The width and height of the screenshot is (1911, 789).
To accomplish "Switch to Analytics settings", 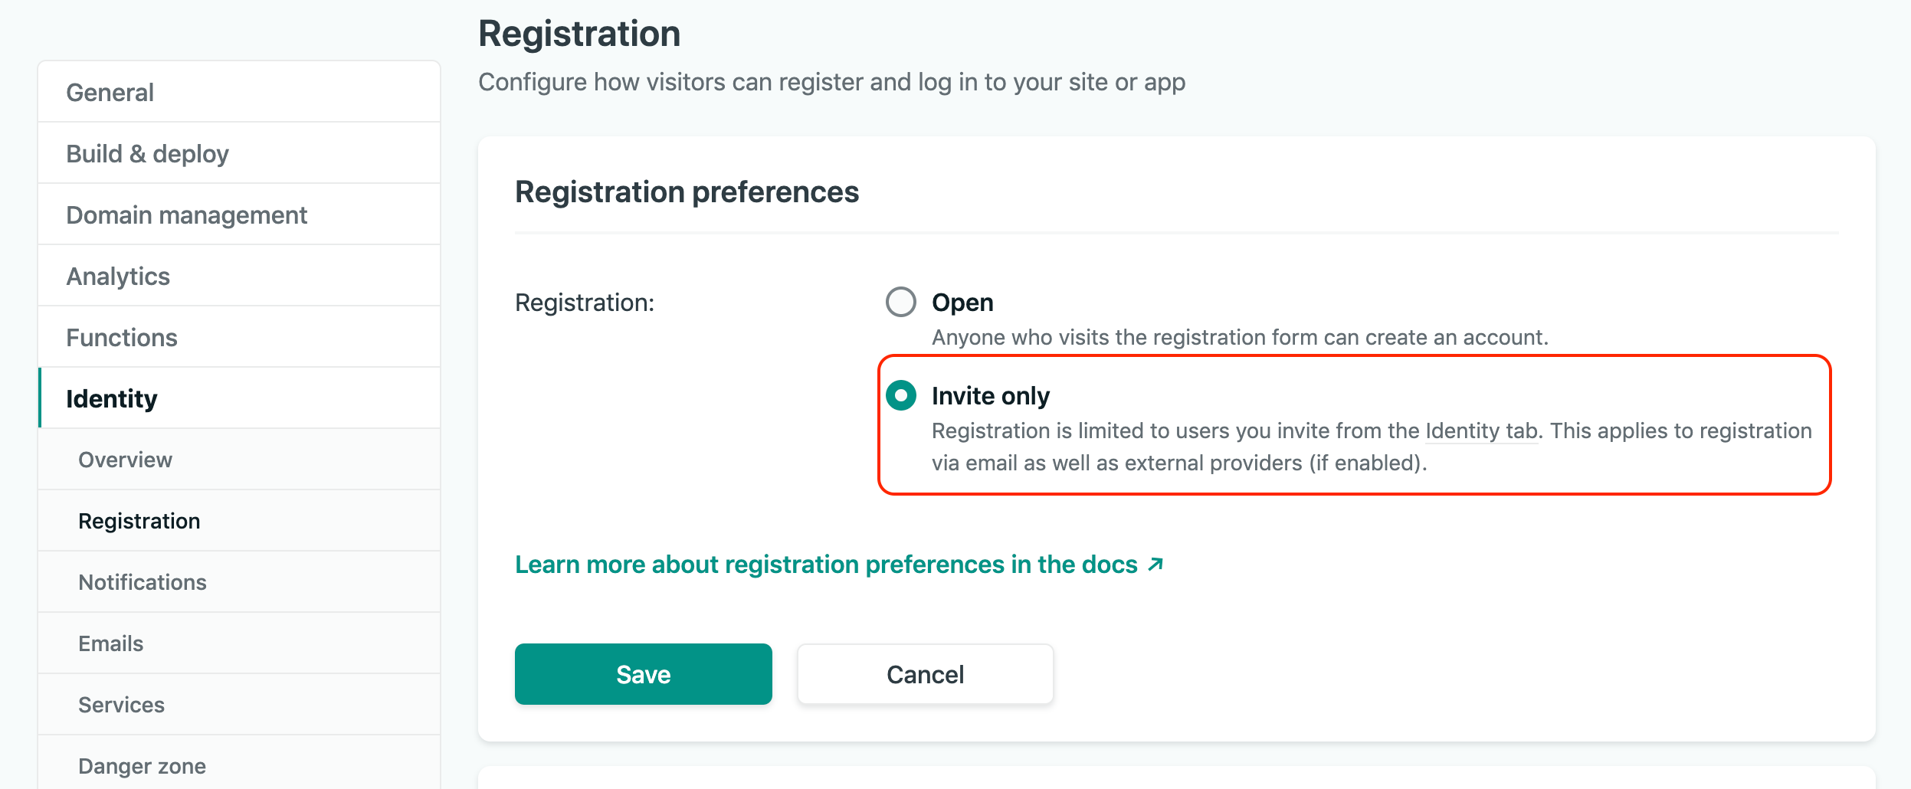I will point(118,276).
